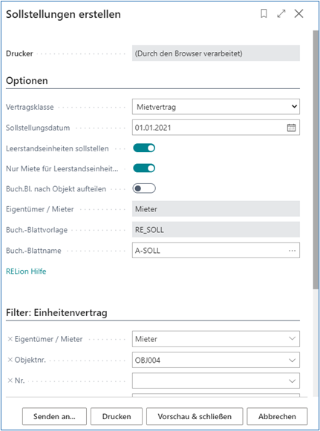320x431 pixels.
Task: Toggle Leerstandseinheiten sollstellen switch
Action: [x=144, y=148]
